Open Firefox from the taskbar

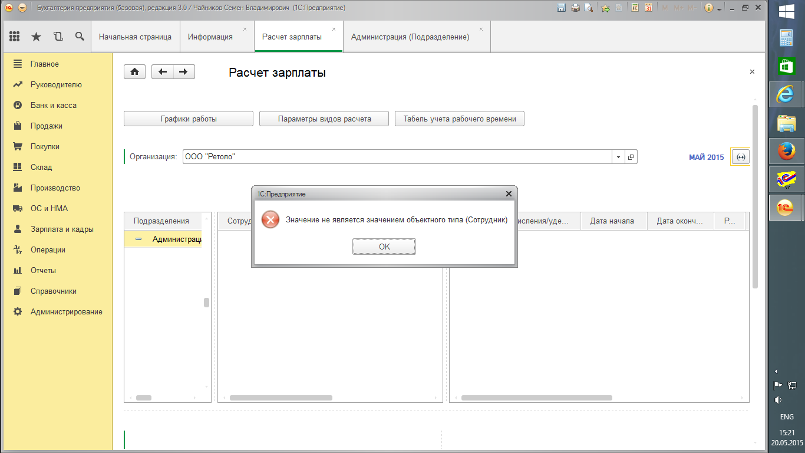click(x=786, y=151)
